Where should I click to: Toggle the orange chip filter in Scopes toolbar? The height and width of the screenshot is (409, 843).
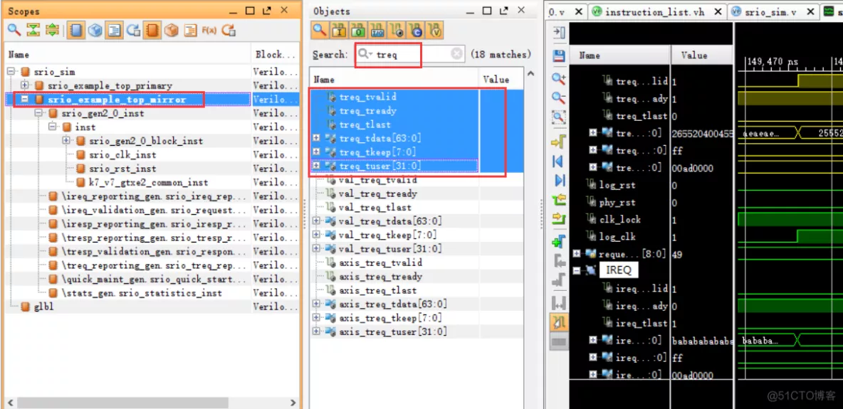[152, 30]
